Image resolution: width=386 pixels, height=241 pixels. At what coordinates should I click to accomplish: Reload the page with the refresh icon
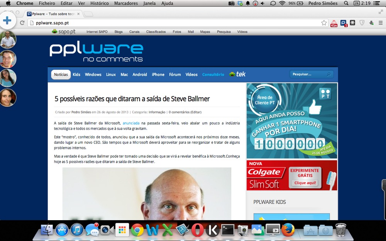pyautogui.click(x=22, y=23)
